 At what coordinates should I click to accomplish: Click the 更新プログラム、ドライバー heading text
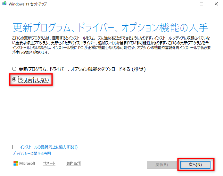click(x=110, y=27)
